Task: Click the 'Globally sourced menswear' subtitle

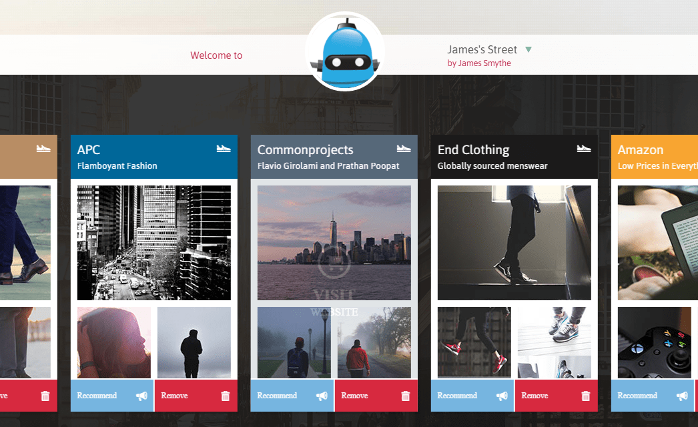Action: pyautogui.click(x=492, y=165)
